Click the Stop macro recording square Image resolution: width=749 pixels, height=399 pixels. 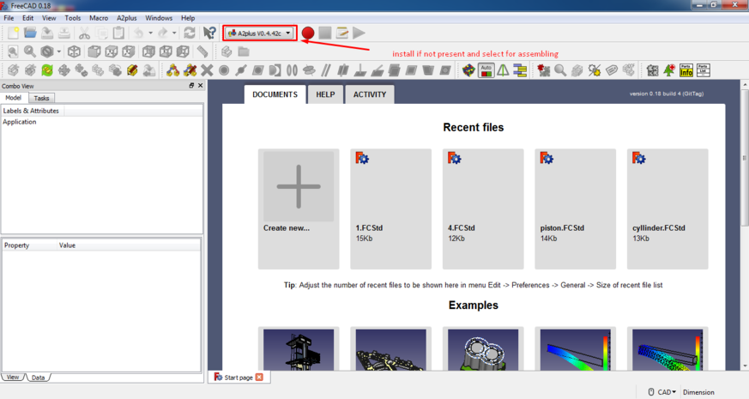325,33
